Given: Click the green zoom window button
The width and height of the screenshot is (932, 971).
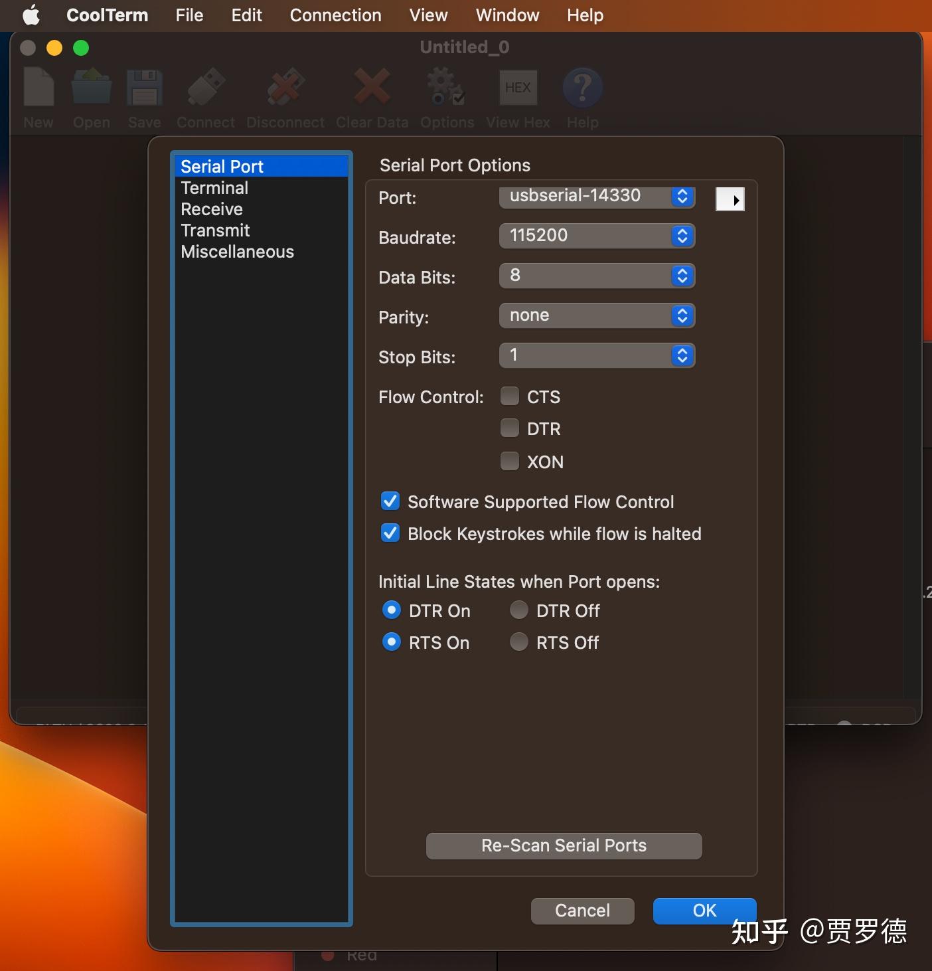Looking at the screenshot, I should [x=81, y=48].
